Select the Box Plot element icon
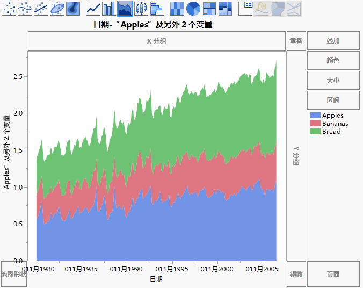This screenshot has height=288, width=363. pos(141,8)
